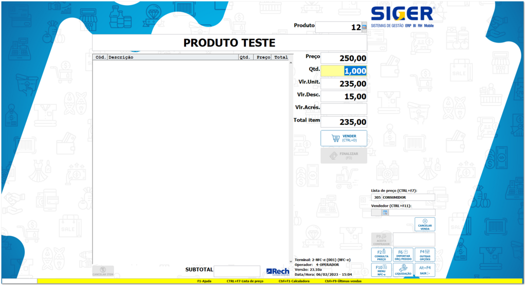Click the empty Vlr.Acrés. field

click(344, 109)
